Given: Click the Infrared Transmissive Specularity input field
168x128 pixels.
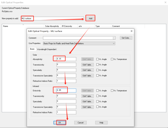Looking at the screenshot, I should point(66,107).
